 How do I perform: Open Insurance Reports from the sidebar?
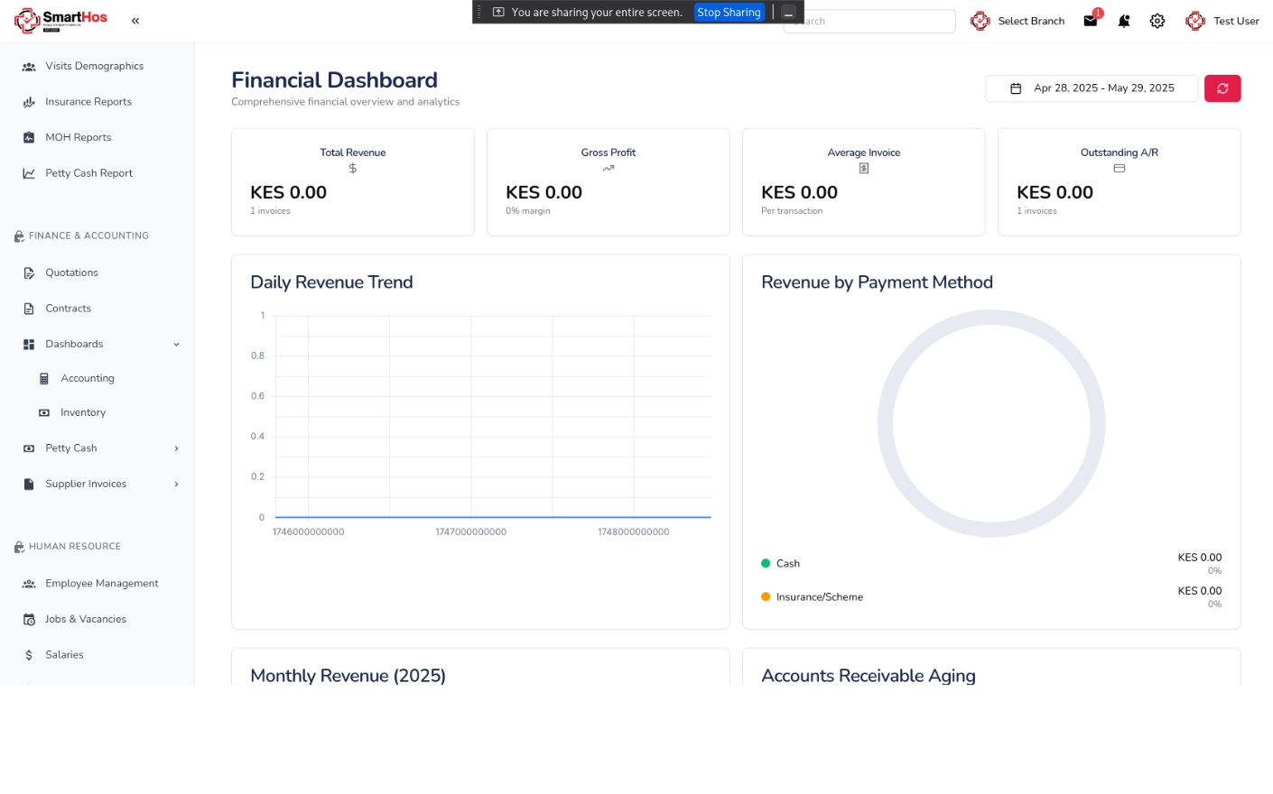(x=88, y=102)
